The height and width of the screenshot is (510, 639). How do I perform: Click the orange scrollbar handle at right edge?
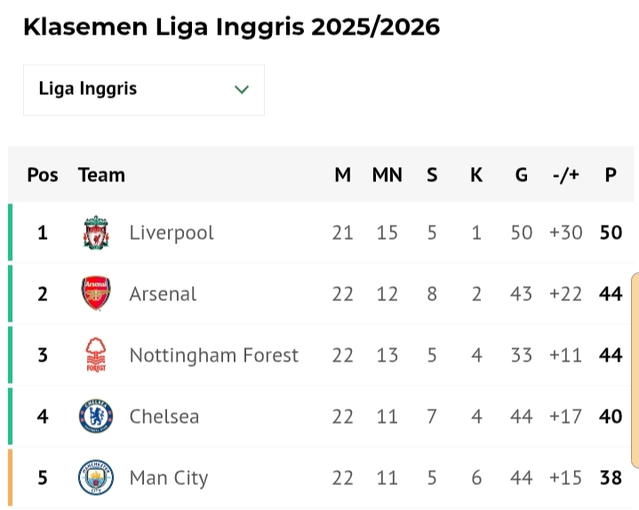point(635,369)
